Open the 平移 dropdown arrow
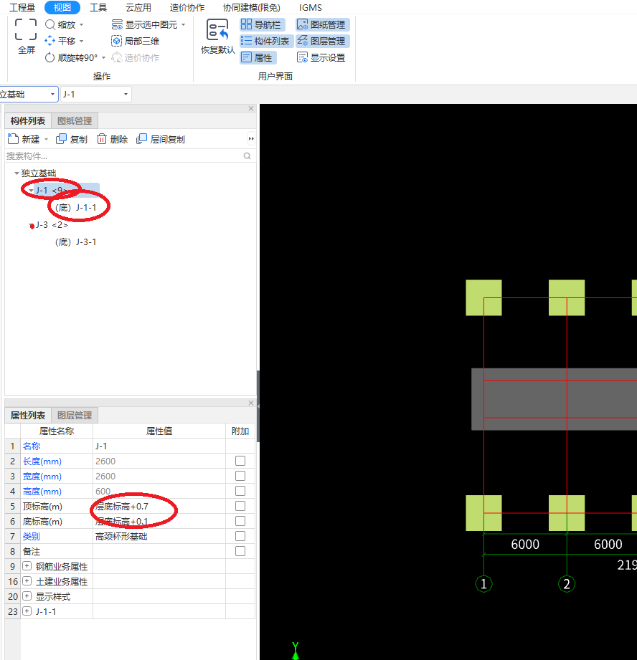The width and height of the screenshot is (637, 660). pos(81,42)
